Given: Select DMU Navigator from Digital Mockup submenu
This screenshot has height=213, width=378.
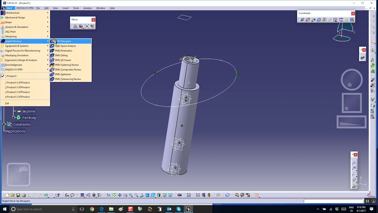Looking at the screenshot, I should click(71, 41).
